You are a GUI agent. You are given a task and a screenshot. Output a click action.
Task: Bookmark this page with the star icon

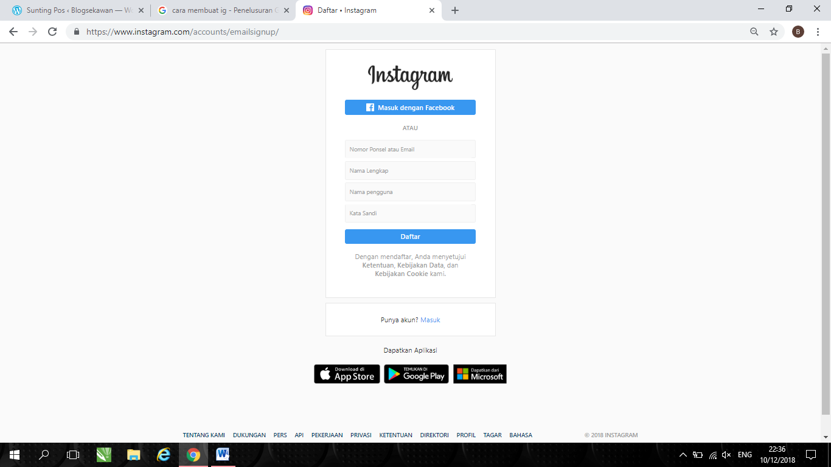tap(774, 32)
